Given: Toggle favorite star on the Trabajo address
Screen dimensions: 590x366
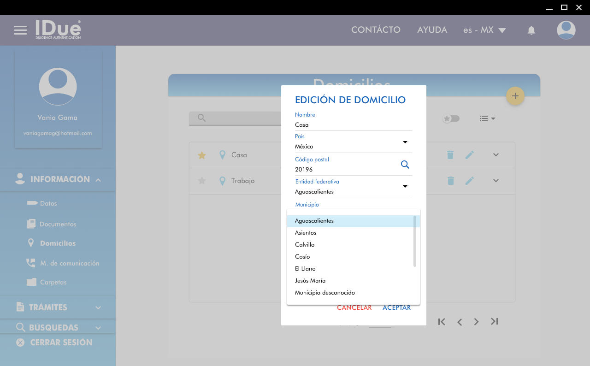Looking at the screenshot, I should 201,181.
